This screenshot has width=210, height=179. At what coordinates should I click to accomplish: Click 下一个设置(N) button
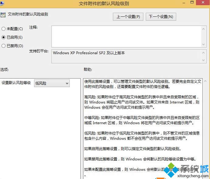(161, 17)
